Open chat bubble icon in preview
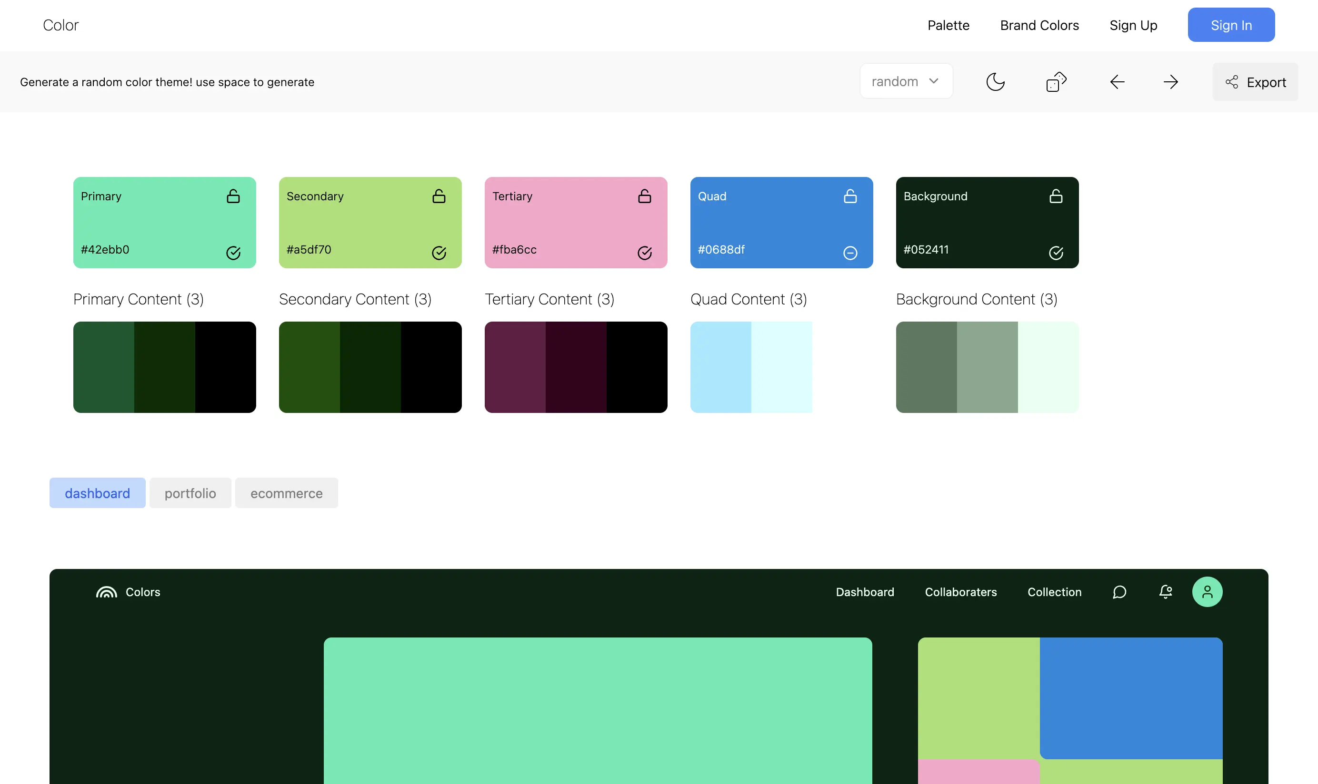This screenshot has width=1318, height=784. pyautogui.click(x=1119, y=592)
